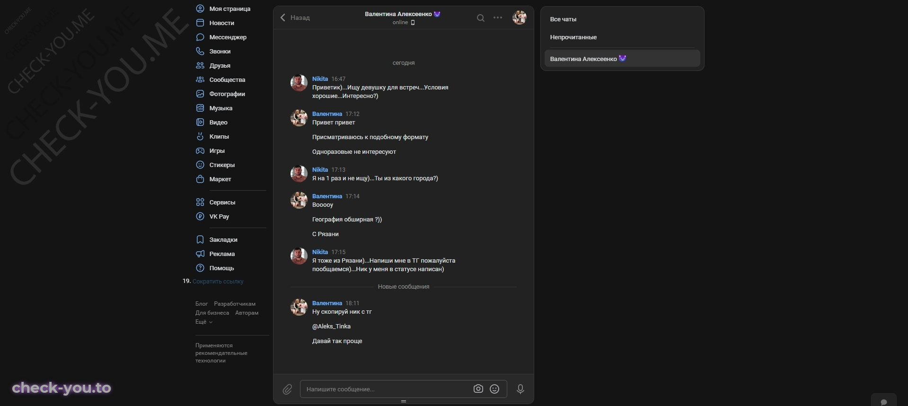Open Музыка music icon
908x406 pixels.
click(200, 108)
